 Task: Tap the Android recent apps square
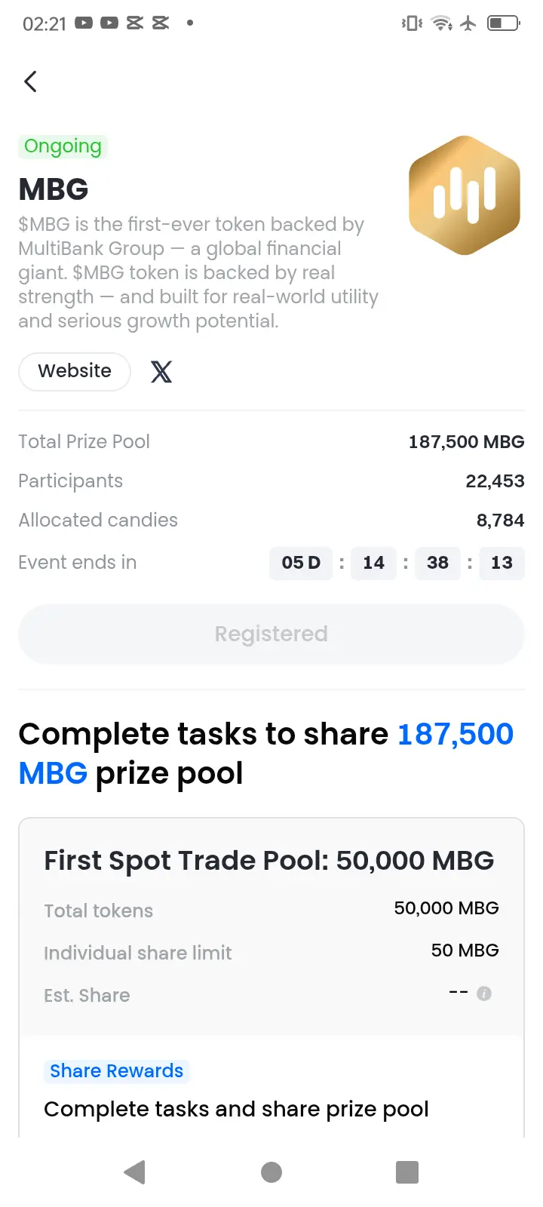click(x=407, y=1172)
